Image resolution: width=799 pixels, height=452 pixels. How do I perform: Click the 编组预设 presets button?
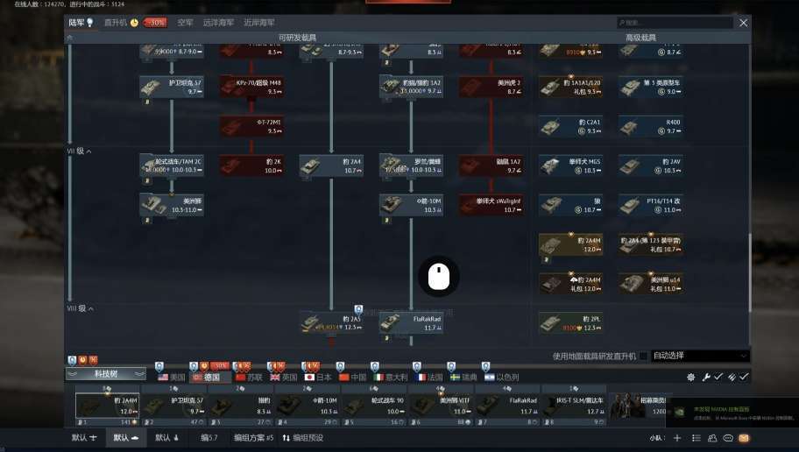click(x=303, y=438)
